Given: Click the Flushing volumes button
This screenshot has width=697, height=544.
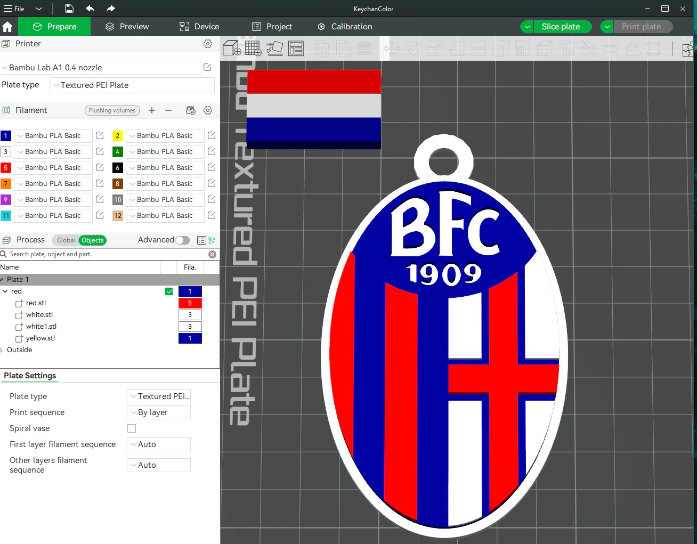Looking at the screenshot, I should (x=112, y=110).
